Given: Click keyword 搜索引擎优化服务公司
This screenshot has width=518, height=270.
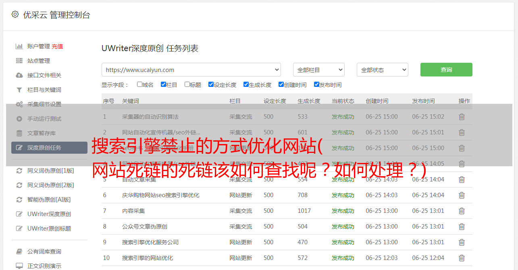Looking at the screenshot, I should tap(150, 242).
